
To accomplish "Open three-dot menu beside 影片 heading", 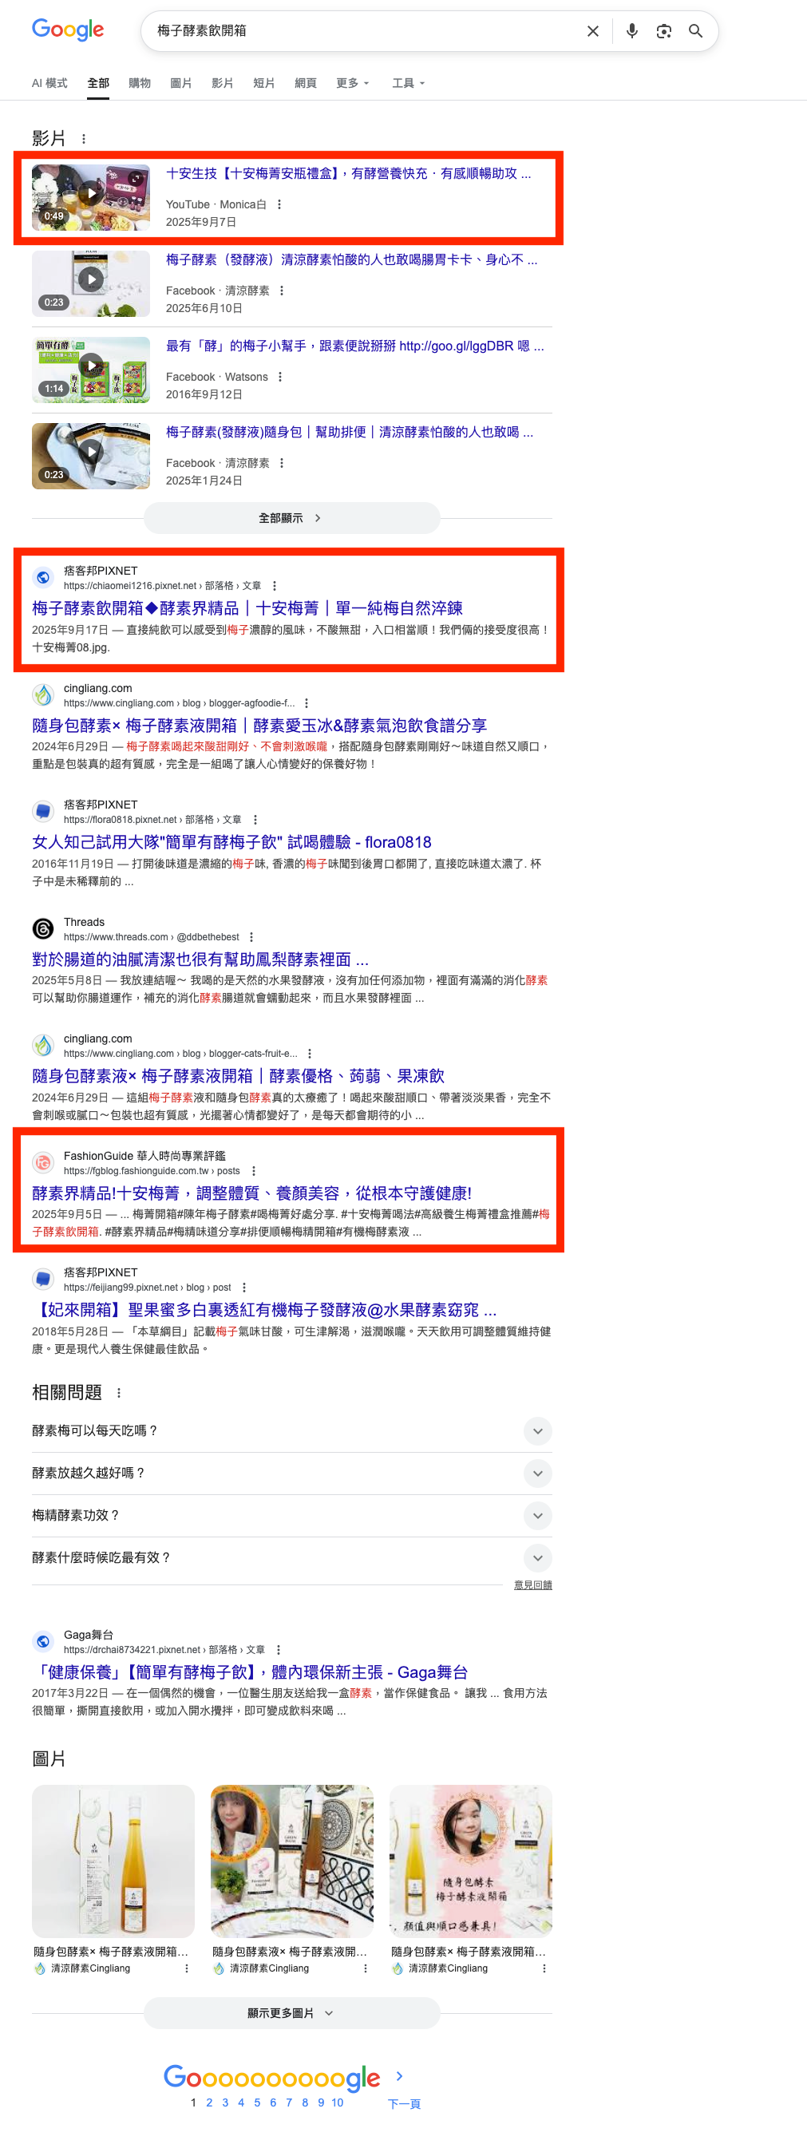I will pyautogui.click(x=84, y=139).
